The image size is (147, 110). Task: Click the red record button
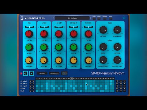(21, 73)
